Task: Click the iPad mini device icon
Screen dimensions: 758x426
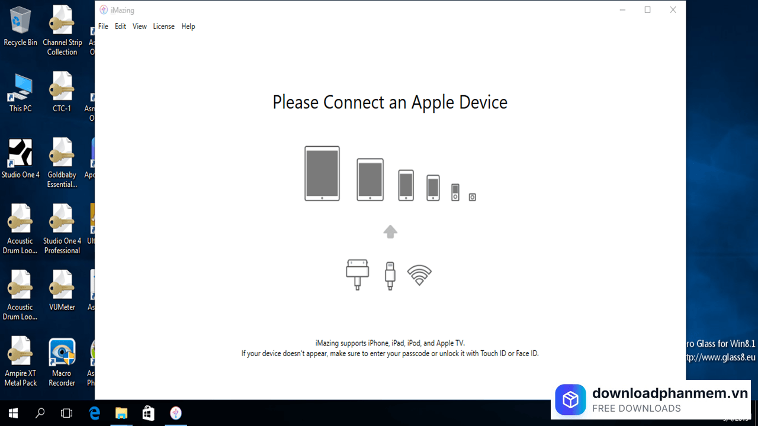Action: tap(370, 179)
